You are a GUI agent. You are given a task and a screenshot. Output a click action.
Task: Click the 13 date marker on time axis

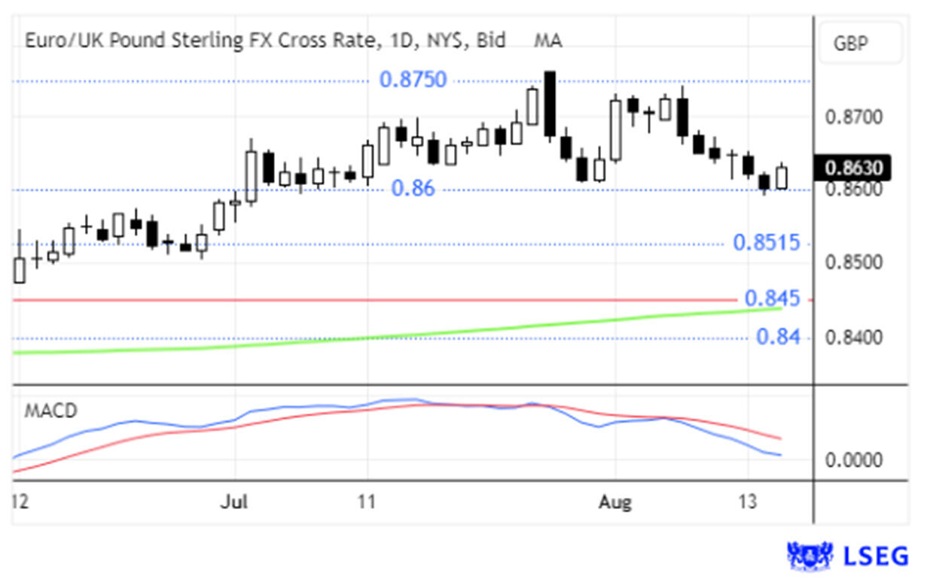pyautogui.click(x=747, y=502)
